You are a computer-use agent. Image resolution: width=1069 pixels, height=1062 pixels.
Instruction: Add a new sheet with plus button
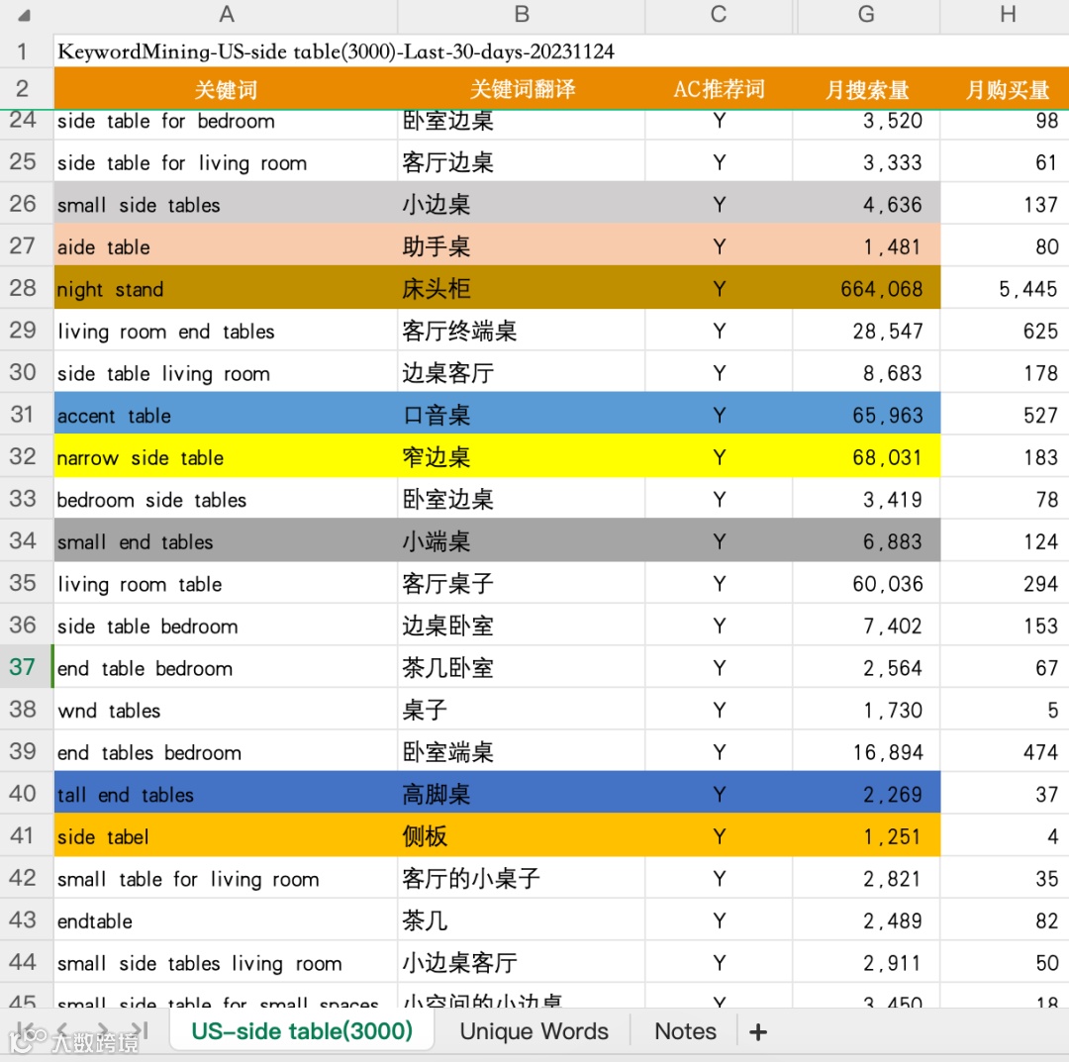point(758,1032)
